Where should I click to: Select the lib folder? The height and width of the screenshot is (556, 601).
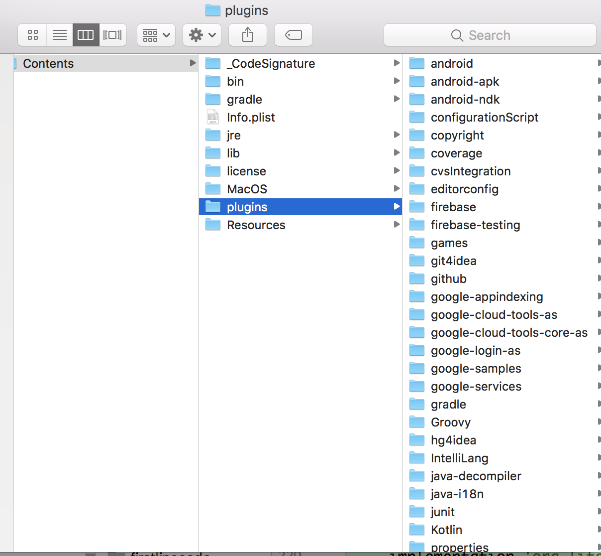300,153
